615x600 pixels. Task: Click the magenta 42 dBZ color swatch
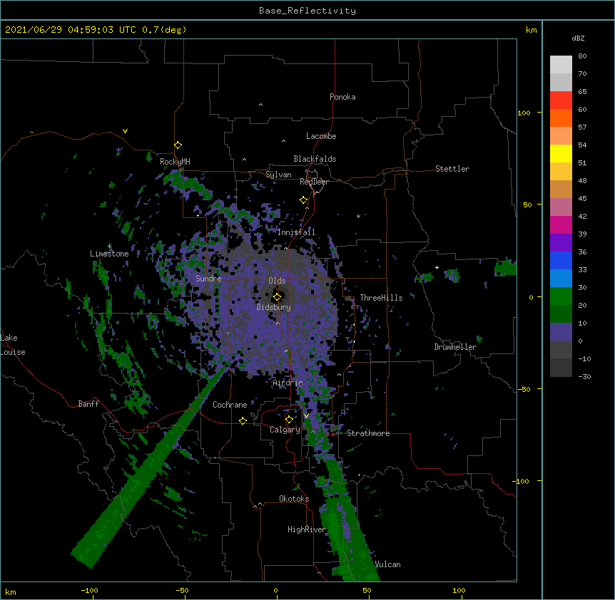pos(561,224)
